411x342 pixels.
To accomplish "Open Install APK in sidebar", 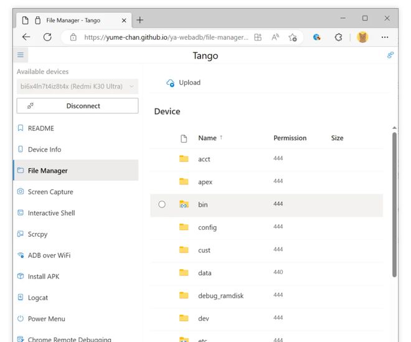I will tap(44, 277).
